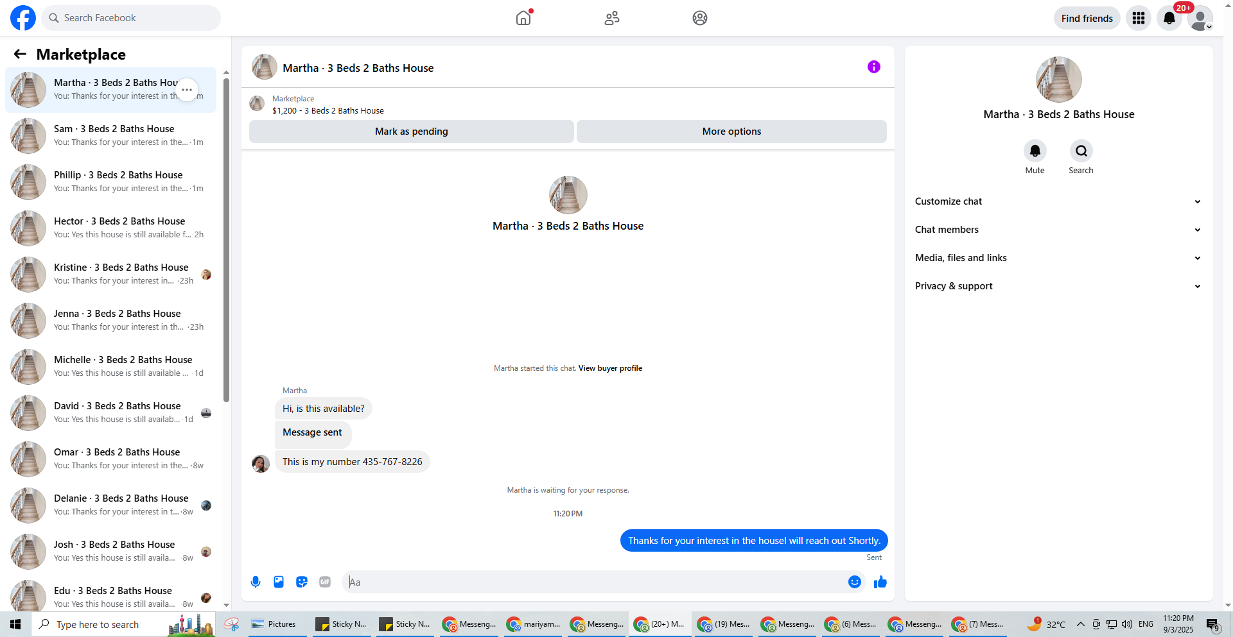Screen dimensions: 1233x637
Task: Open the taskbar volume icon
Action: coord(1127,624)
